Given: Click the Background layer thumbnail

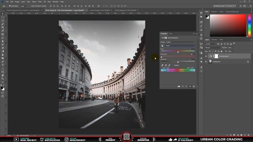Looking at the screenshot, I should click(x=210, y=62).
